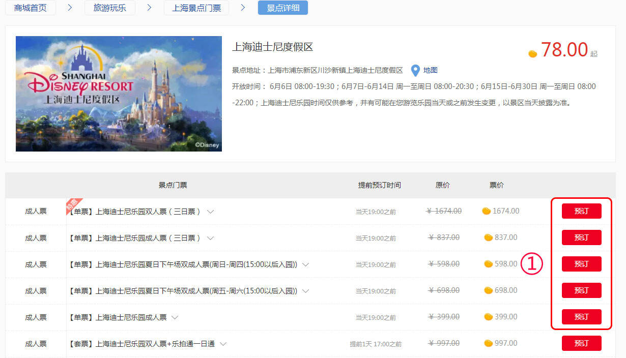
Task: Select the 景点详细 breadcrumb tab
Action: (x=282, y=8)
